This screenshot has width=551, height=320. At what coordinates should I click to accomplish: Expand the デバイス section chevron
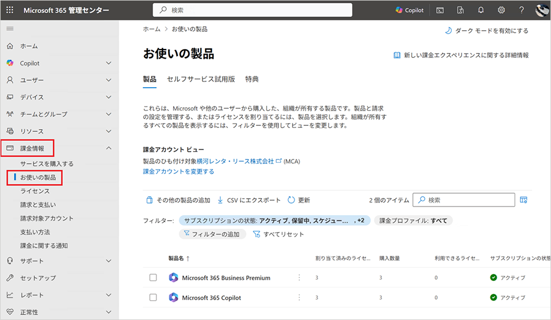point(109,97)
